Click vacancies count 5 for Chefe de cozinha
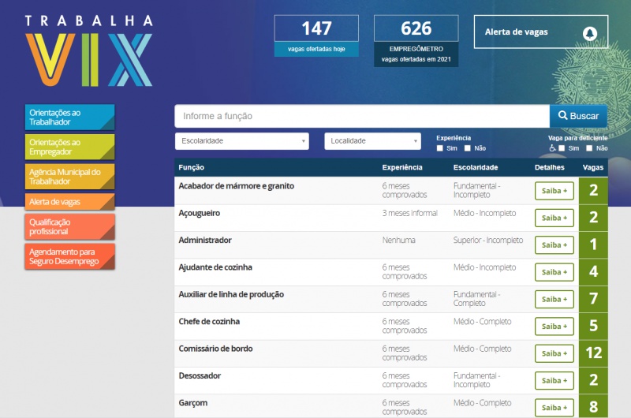The height and width of the screenshot is (418, 631). pos(594,327)
